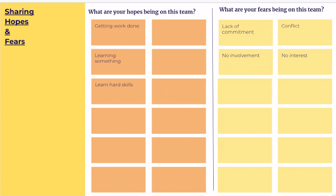Click the blank orange note beside "Getting work done"

pos(179,32)
